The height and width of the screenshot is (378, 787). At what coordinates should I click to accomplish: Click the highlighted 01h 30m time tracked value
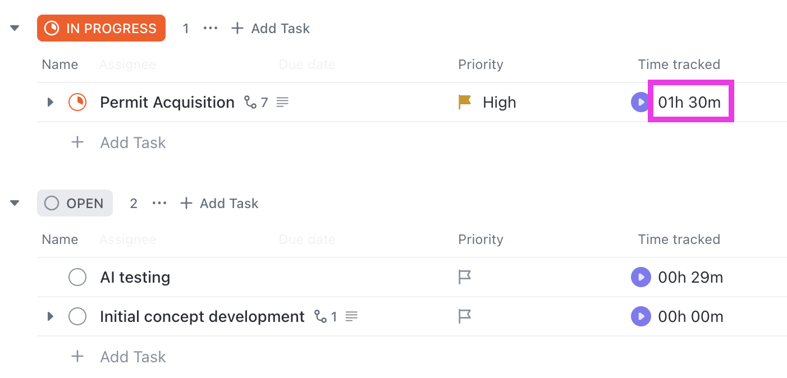[x=690, y=102]
